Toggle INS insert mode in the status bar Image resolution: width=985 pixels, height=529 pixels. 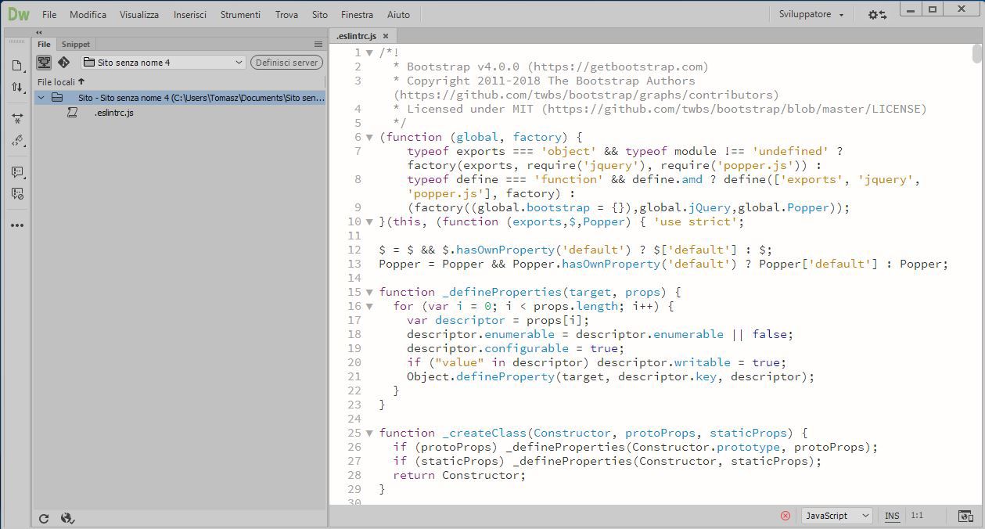coord(891,516)
